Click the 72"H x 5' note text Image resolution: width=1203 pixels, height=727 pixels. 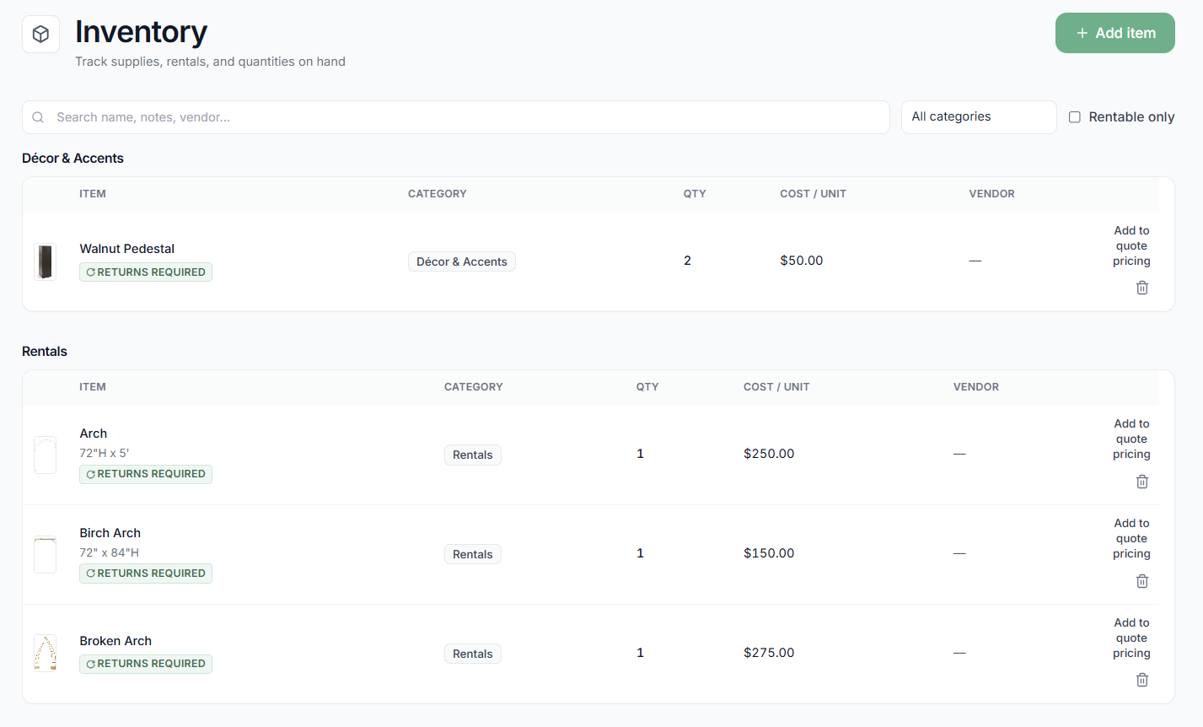pos(105,453)
